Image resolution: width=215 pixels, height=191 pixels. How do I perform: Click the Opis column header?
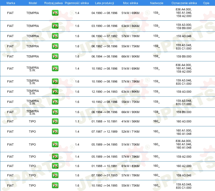point(206,3)
